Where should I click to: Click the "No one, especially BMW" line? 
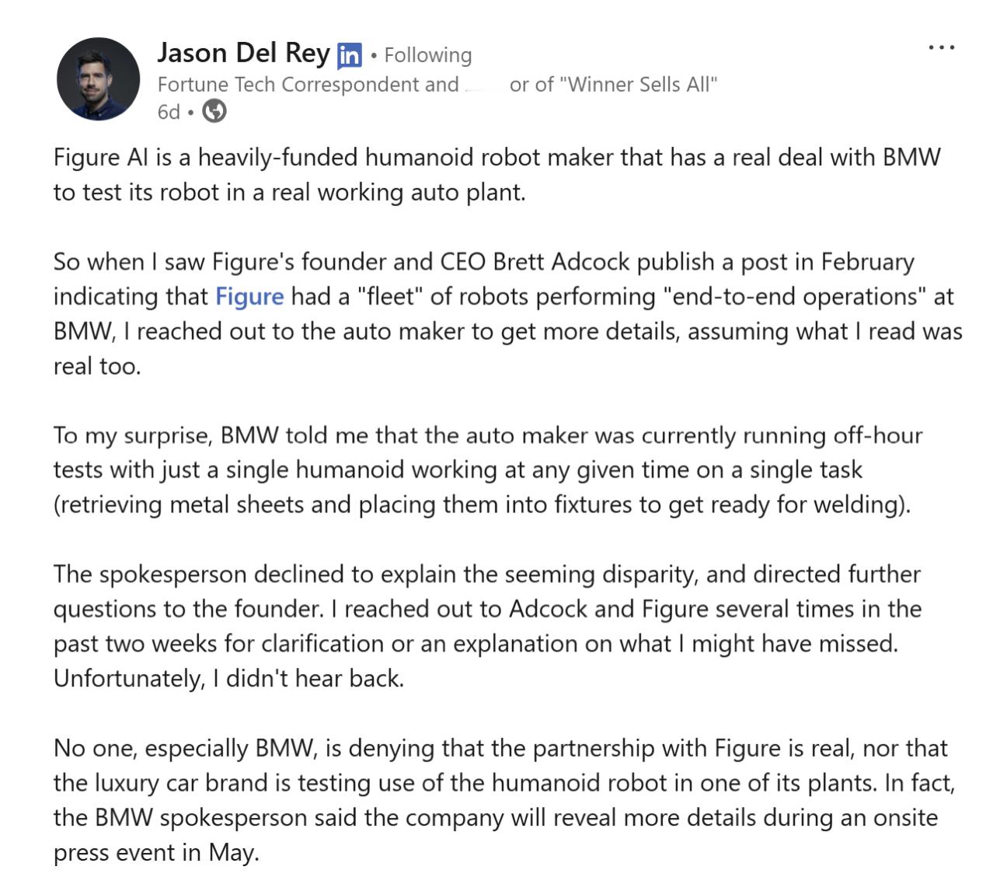(x=500, y=748)
